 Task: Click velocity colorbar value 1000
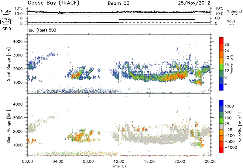pyautogui.click(x=229, y=106)
